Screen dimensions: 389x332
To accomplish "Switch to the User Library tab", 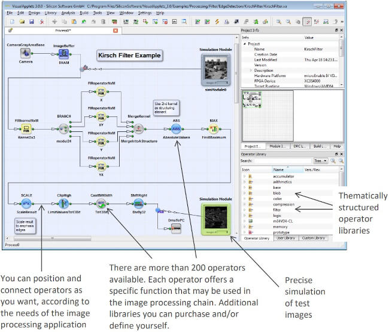I will (x=286, y=238).
